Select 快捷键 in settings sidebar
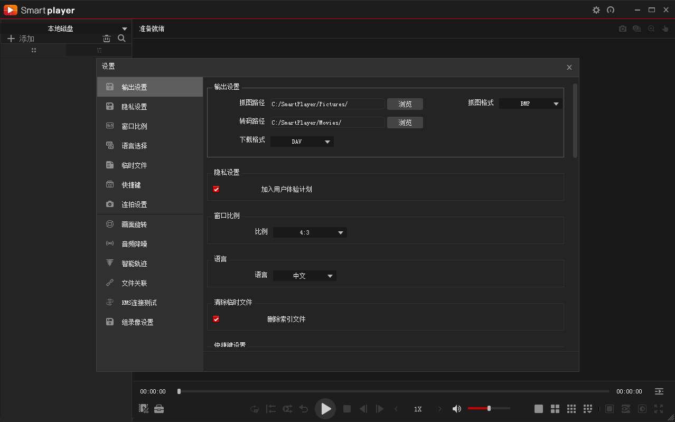Viewport: 675px width, 422px height. pyautogui.click(x=131, y=185)
